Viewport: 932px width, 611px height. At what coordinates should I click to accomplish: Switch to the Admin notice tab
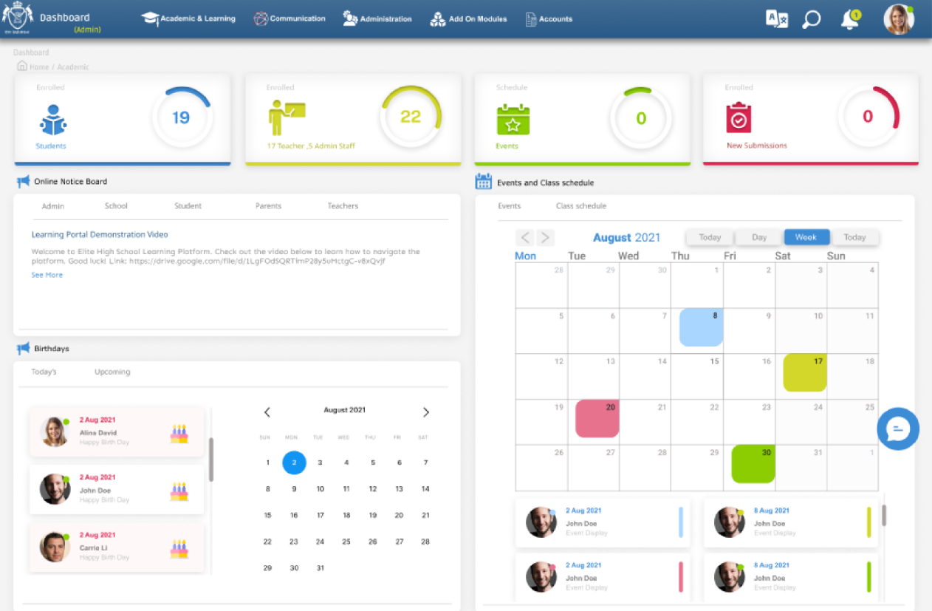53,206
